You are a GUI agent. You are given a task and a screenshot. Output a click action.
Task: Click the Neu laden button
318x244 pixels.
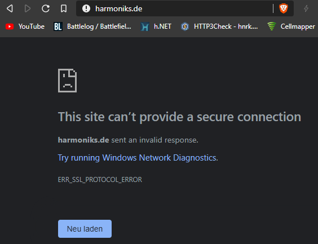tap(85, 229)
